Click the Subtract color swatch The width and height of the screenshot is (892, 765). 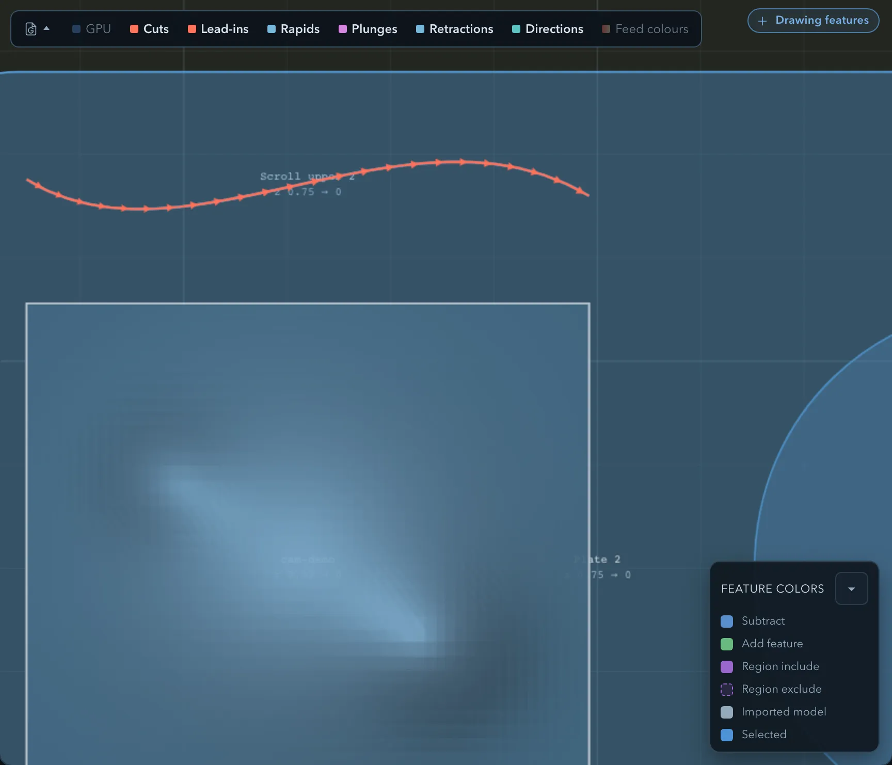(x=727, y=621)
